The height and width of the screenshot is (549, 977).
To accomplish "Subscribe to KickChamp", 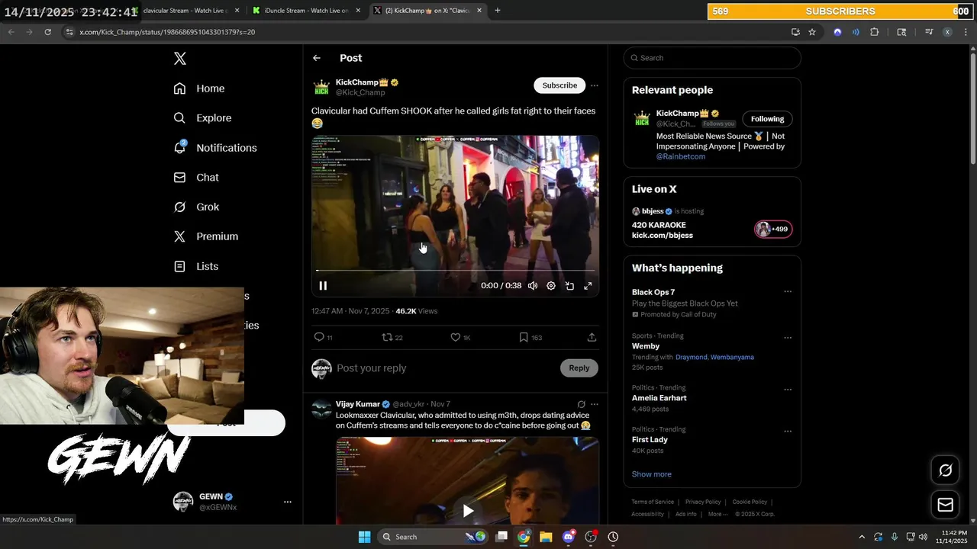I will pos(559,85).
